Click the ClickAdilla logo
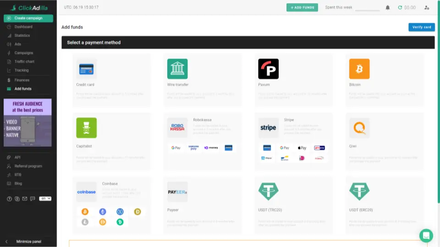Viewport: 440px width, 247px height. pyautogui.click(x=29, y=8)
